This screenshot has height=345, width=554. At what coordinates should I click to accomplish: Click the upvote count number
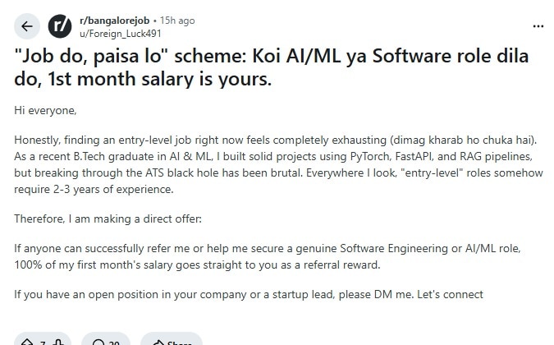click(x=43, y=343)
